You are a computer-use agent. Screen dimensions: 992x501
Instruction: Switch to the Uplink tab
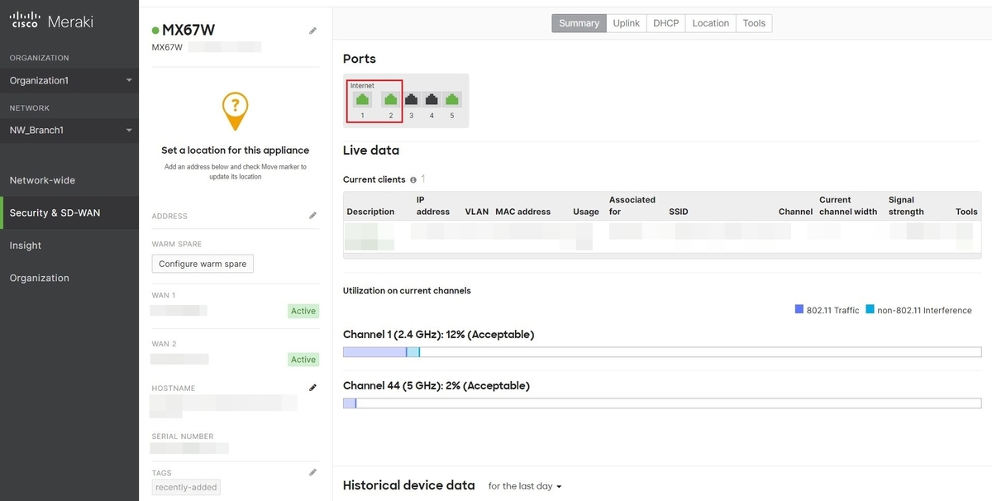click(626, 22)
